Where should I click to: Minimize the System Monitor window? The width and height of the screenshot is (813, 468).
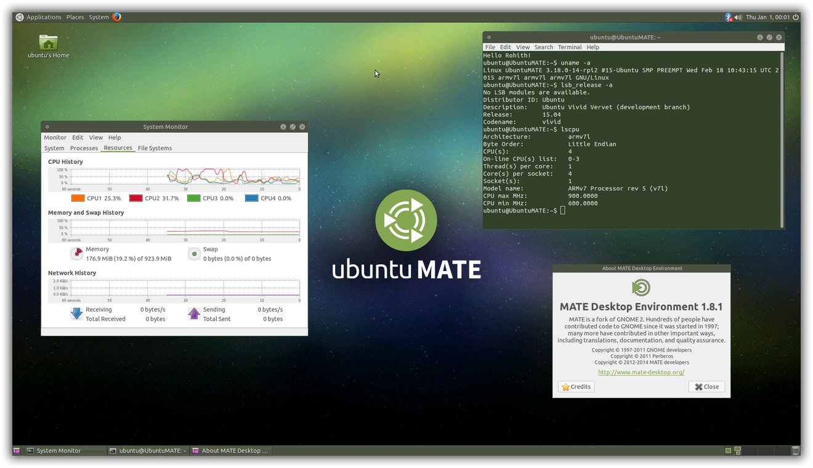(283, 127)
